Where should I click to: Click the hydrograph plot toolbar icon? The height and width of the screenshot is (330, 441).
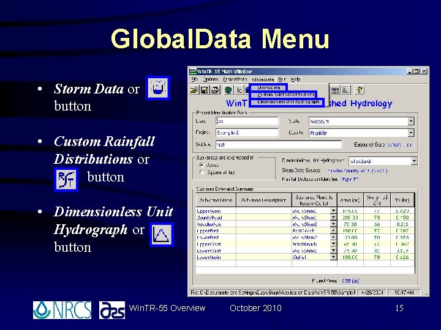point(345,90)
